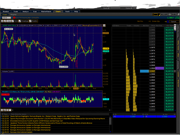The image size is (180, 135).
Task: Open the Studies menu
Action: [33, 21]
